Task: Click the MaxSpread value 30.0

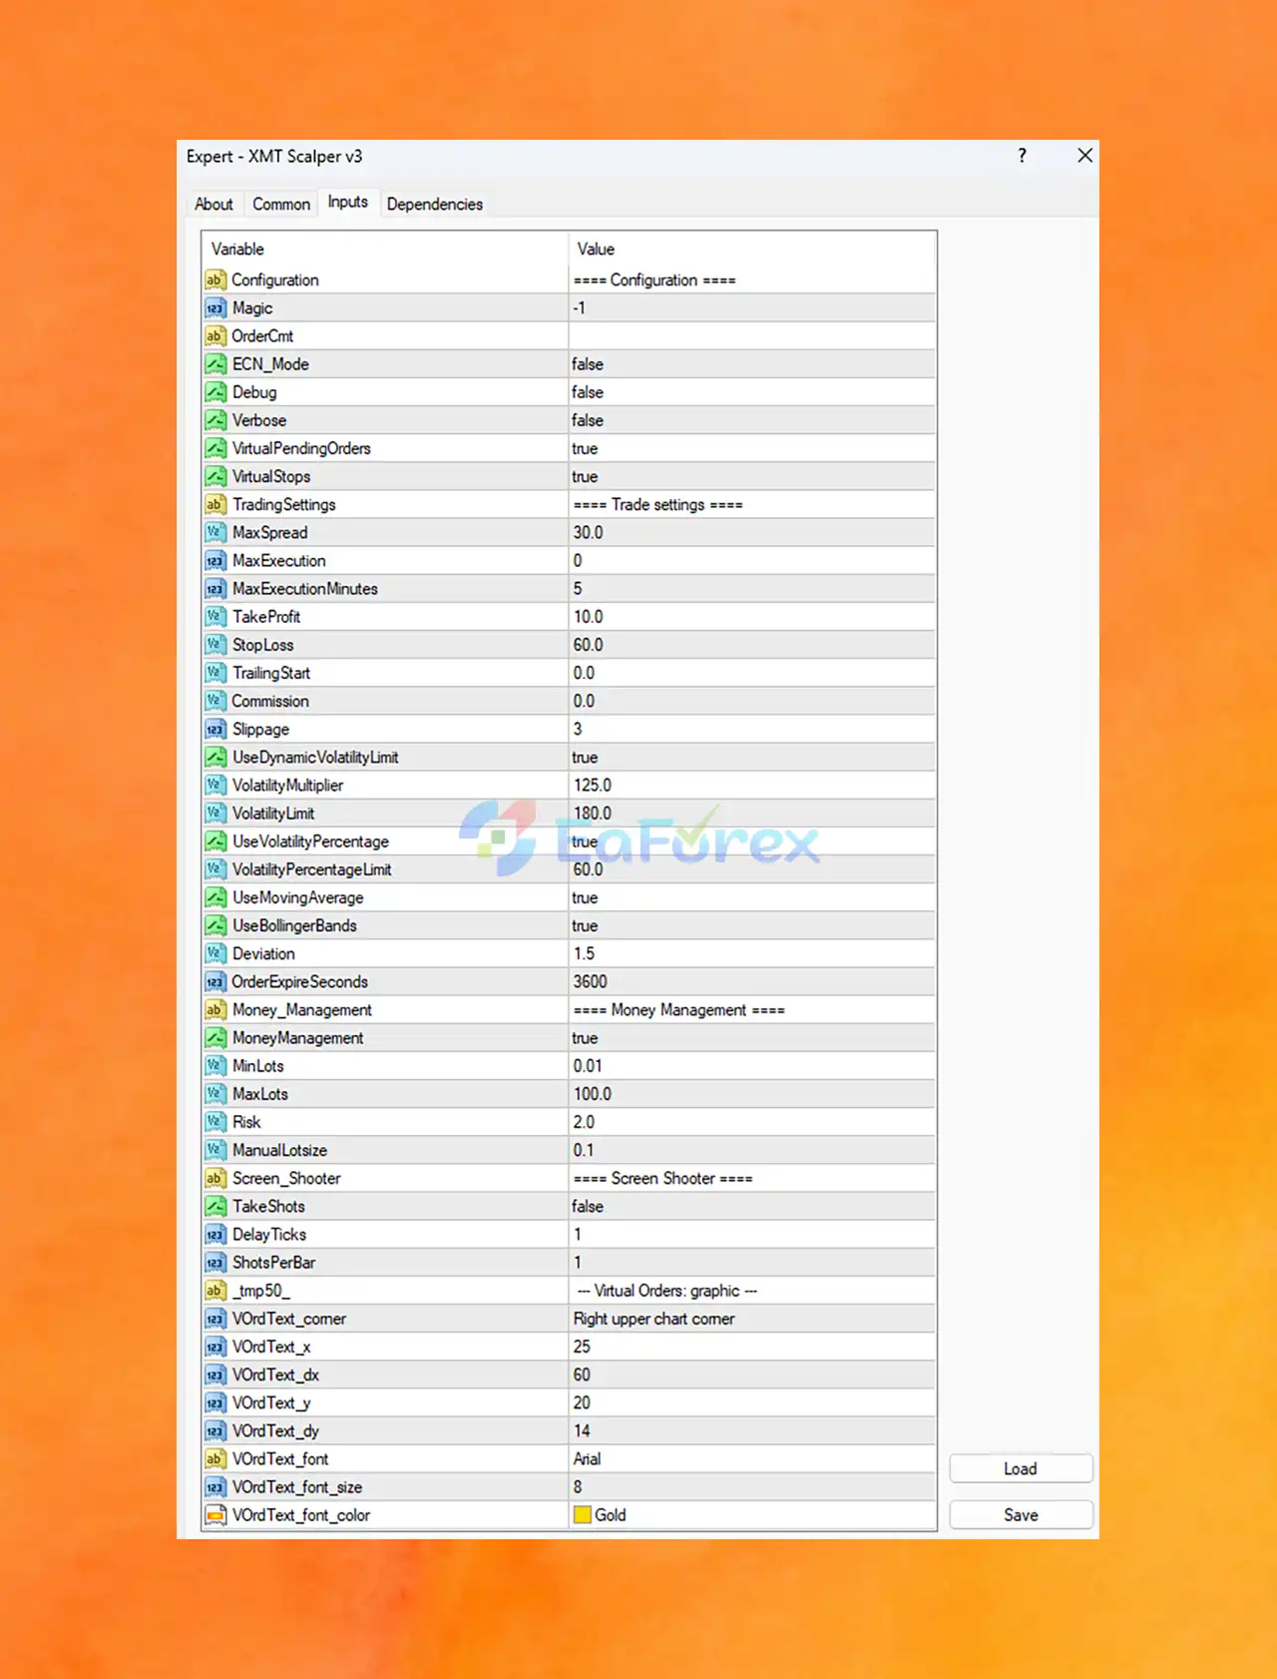Action: pos(589,533)
